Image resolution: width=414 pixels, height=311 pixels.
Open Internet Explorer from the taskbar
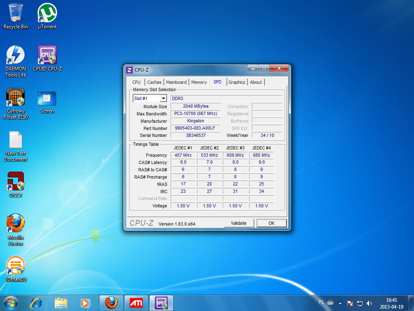coord(36,302)
